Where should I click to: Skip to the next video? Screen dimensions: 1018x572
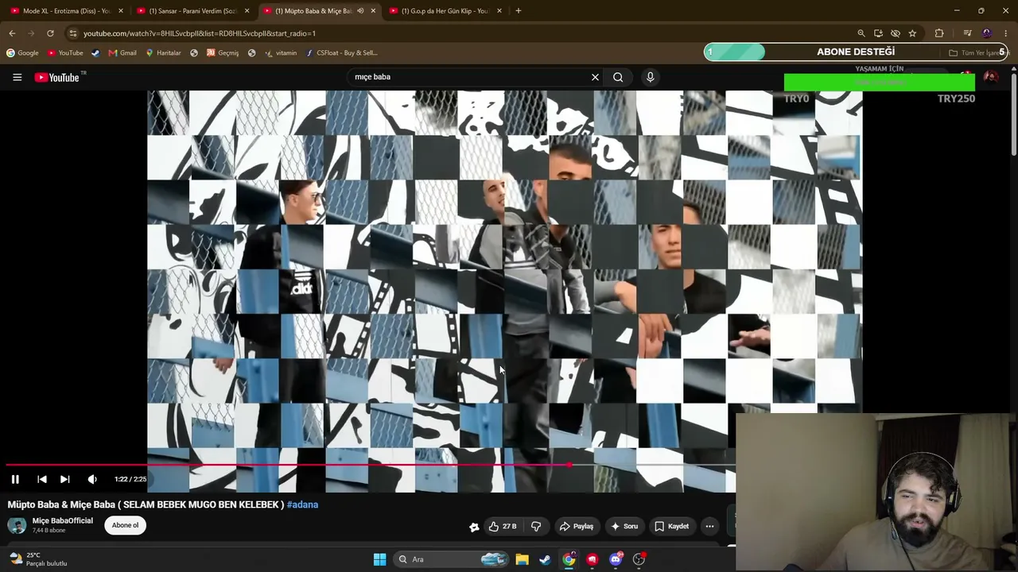point(65,479)
